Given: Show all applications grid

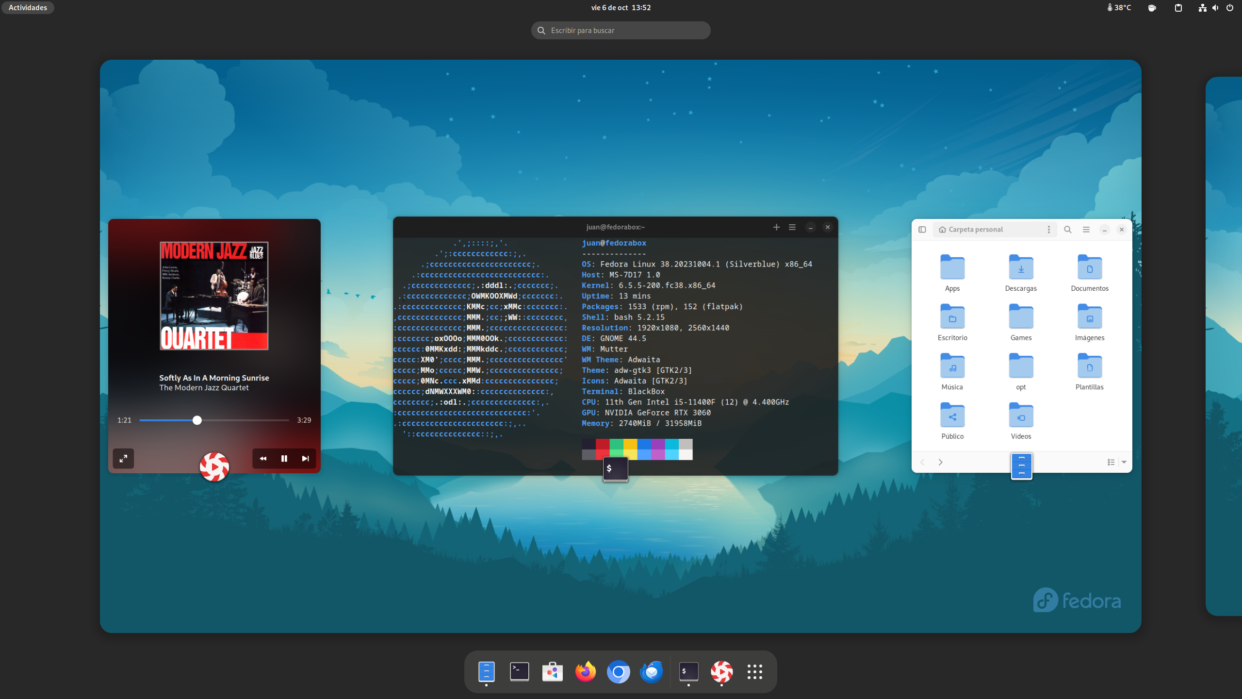Looking at the screenshot, I should tap(754, 672).
